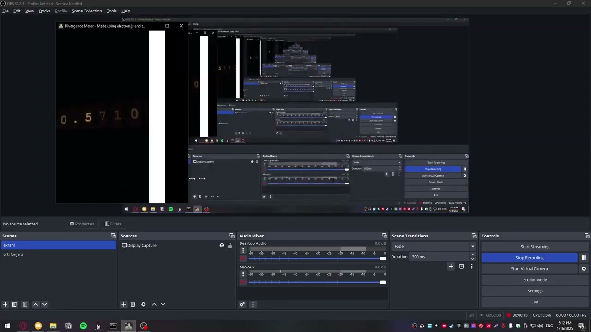Viewport: 591px width, 332px height.
Task: Open source properties gear in Sources panel
Action: (143, 304)
